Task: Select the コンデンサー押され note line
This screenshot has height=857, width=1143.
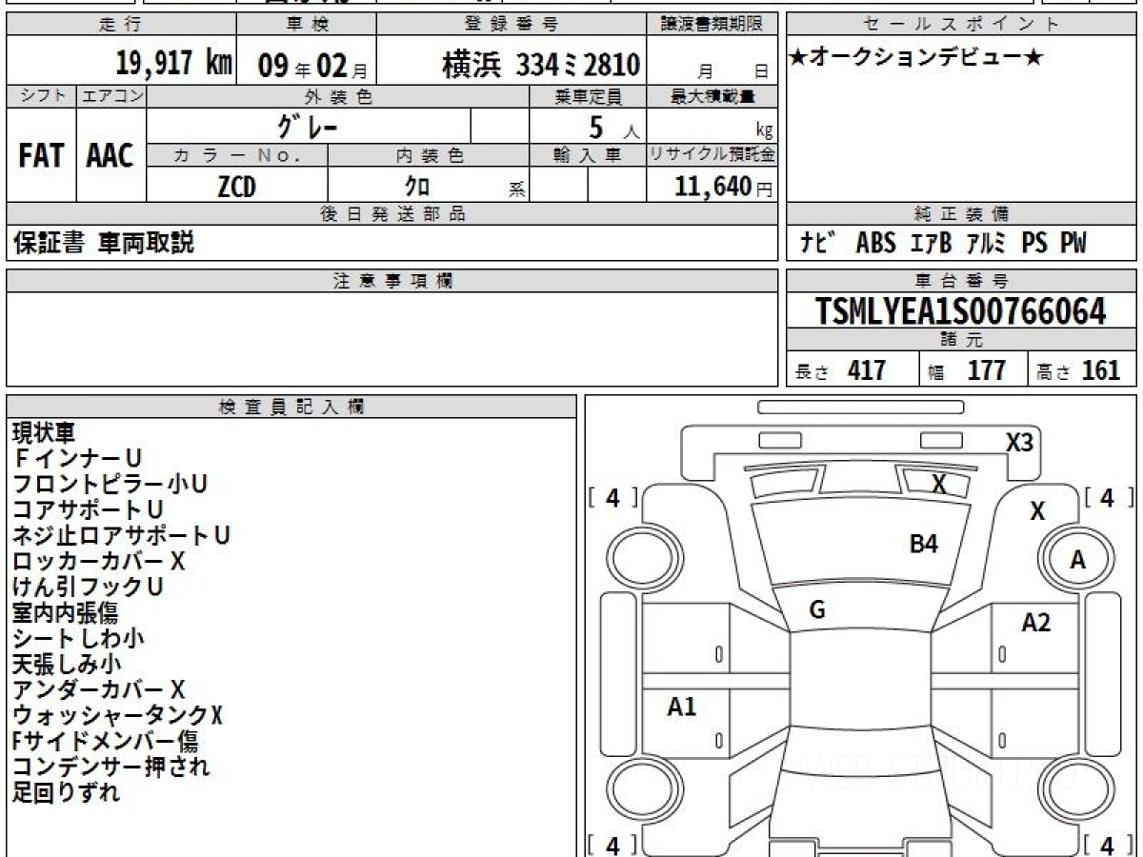Action: [110, 766]
